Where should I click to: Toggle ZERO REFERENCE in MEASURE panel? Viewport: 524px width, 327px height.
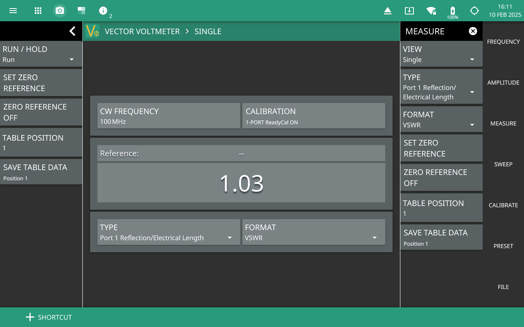coord(441,177)
